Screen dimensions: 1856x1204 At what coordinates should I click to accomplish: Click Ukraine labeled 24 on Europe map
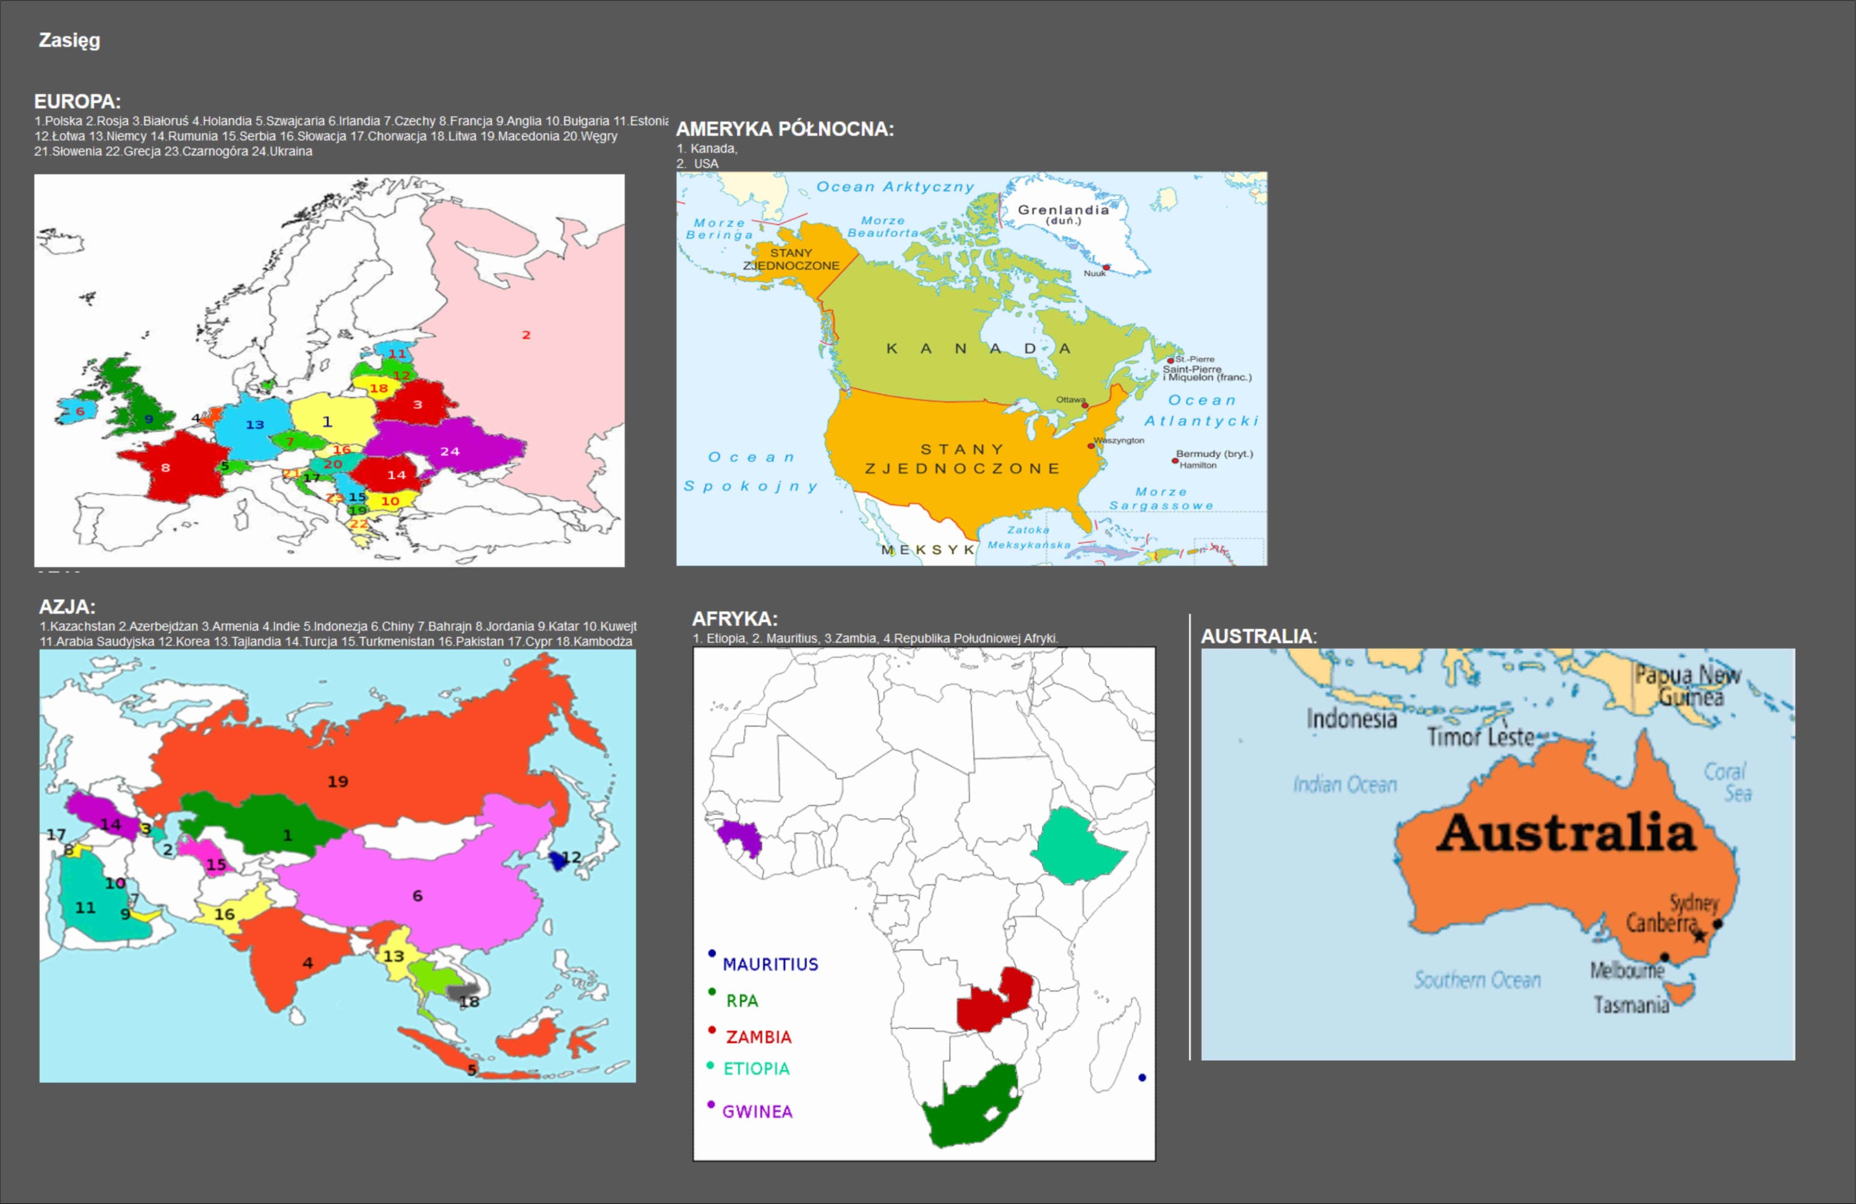click(450, 451)
